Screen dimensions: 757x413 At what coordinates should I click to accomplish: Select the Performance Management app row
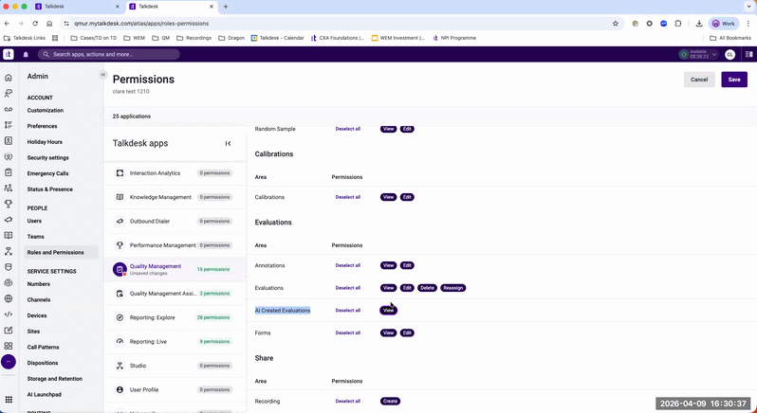tap(175, 245)
